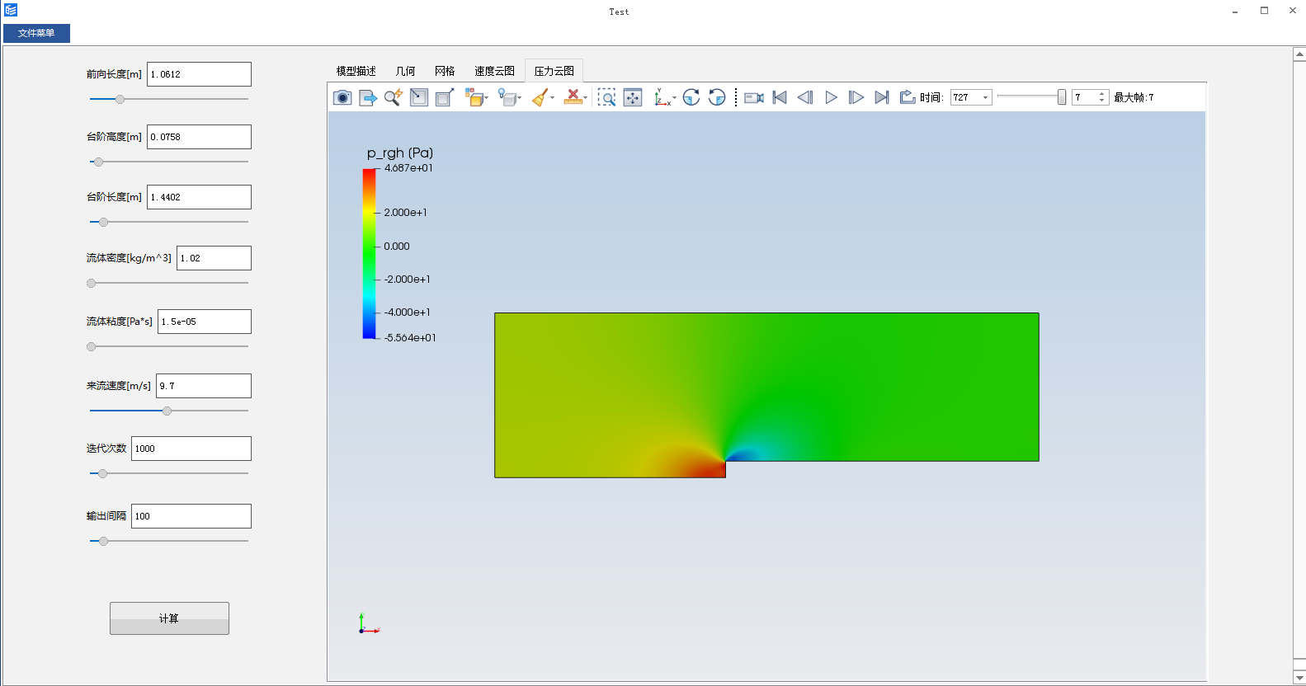The image size is (1306, 686).
Task: Click the screenshot camera icon
Action: 342,97
